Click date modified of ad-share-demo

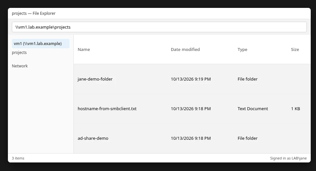[x=191, y=138]
